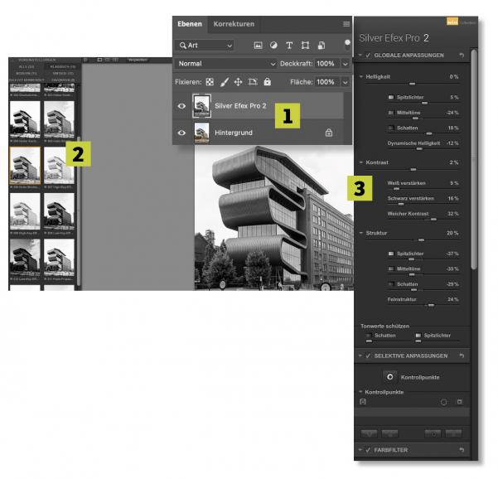Select the orange-highlighted preset thumbnail
Screen dimensions: 498x479
click(x=25, y=166)
